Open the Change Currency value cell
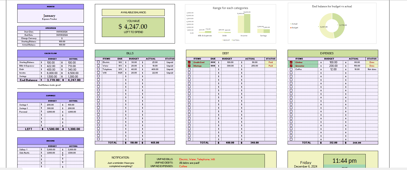The width and height of the screenshot is (407, 170). click(62, 38)
